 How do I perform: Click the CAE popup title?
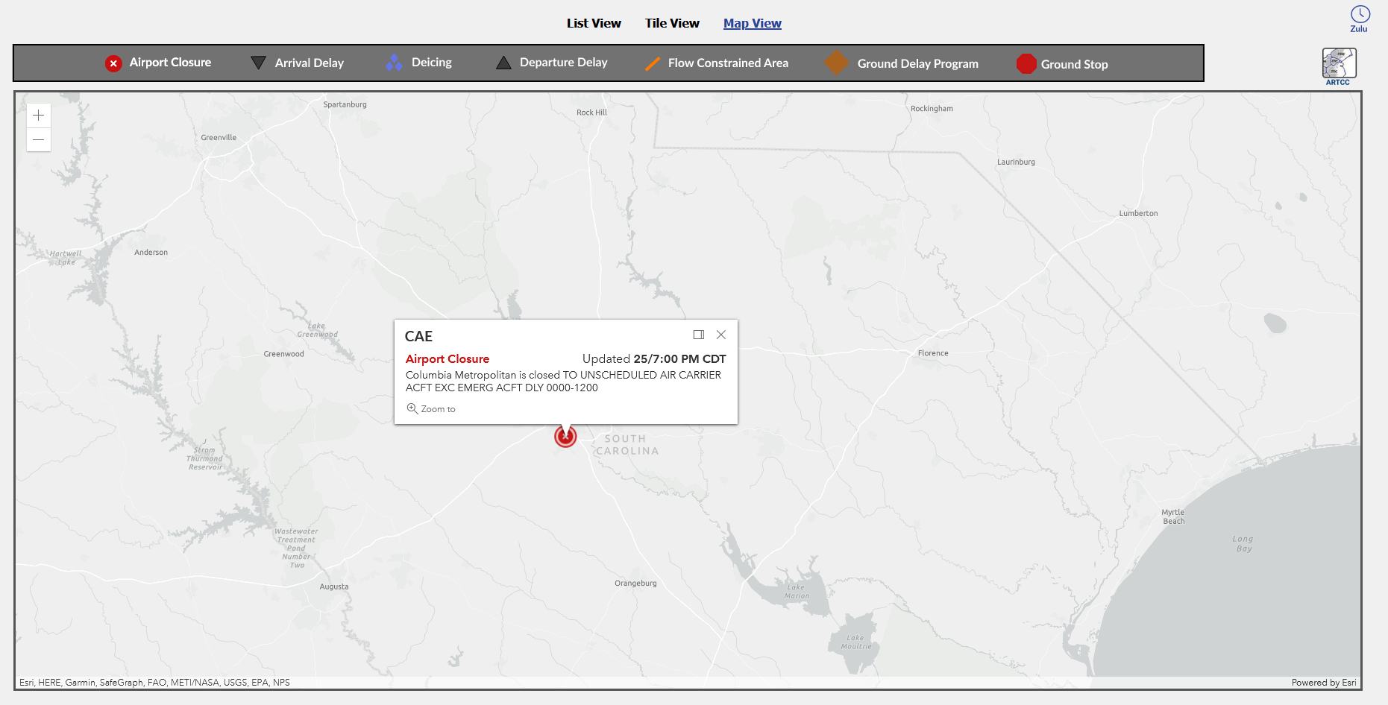[x=418, y=336]
